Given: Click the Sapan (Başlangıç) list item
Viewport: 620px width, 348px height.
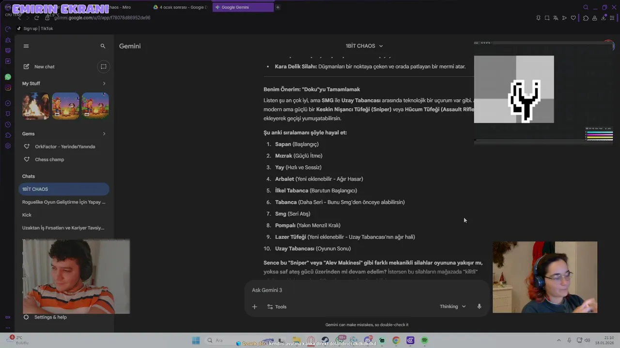Looking at the screenshot, I should 297,144.
